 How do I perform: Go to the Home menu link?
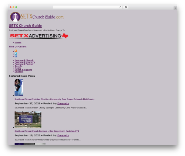18,42
